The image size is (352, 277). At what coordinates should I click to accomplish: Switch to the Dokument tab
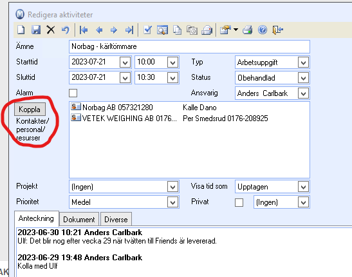point(79,219)
